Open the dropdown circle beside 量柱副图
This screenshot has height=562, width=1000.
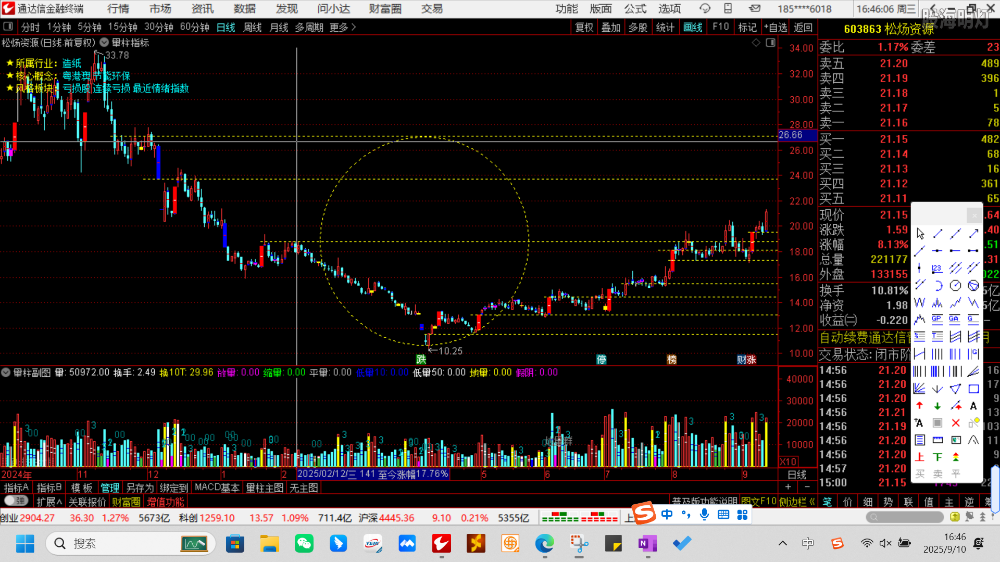point(6,373)
